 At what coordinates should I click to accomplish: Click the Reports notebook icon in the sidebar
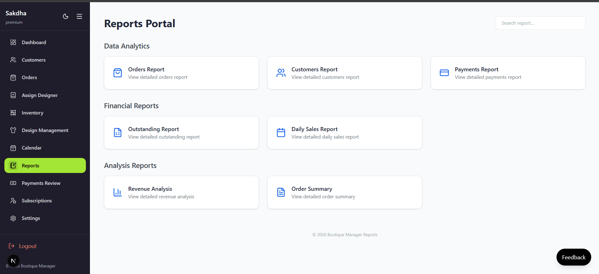tap(13, 165)
